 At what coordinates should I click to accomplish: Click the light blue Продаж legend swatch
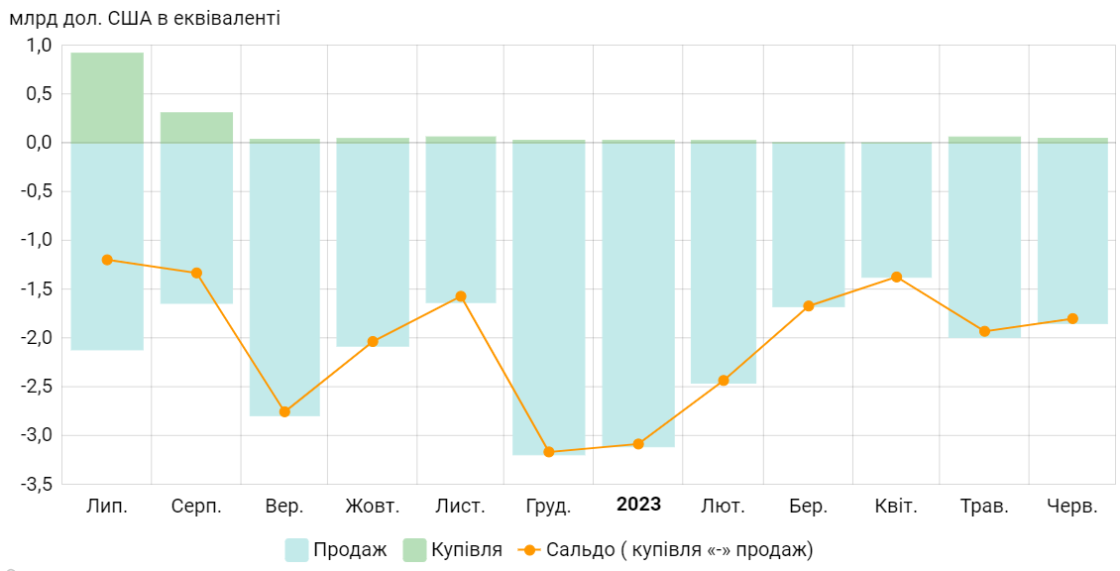click(297, 549)
